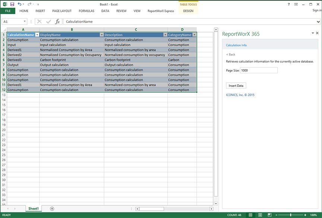Click the Page Size input field

click(x=259, y=70)
